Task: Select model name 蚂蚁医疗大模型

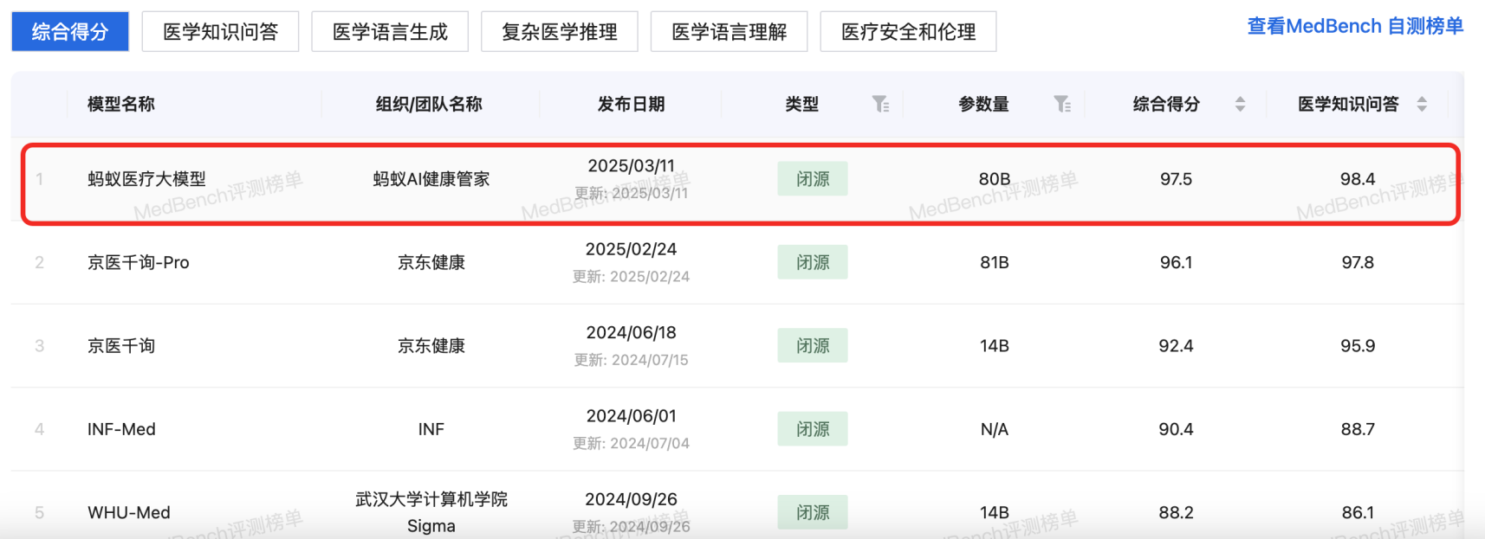Action: 146,179
